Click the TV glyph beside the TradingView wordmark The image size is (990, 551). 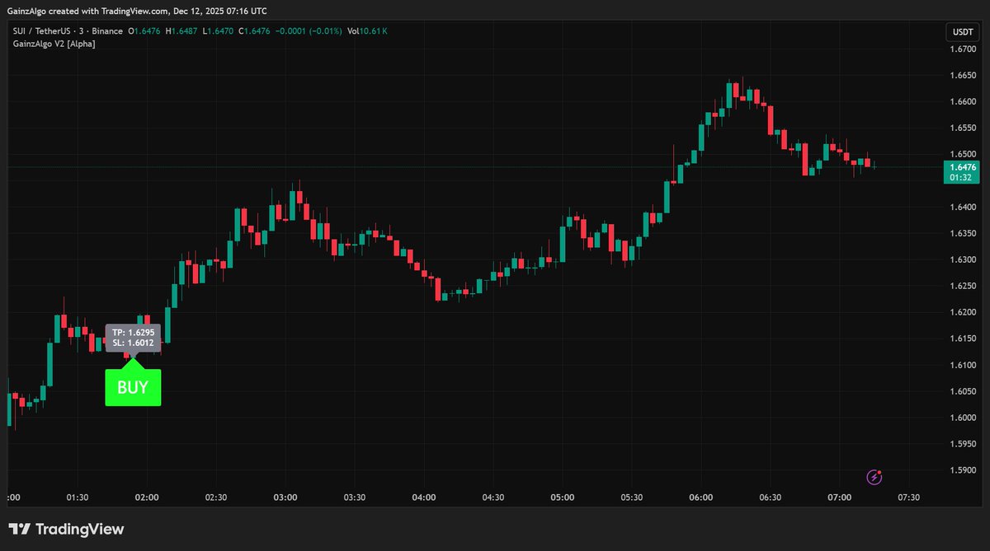click(x=18, y=530)
